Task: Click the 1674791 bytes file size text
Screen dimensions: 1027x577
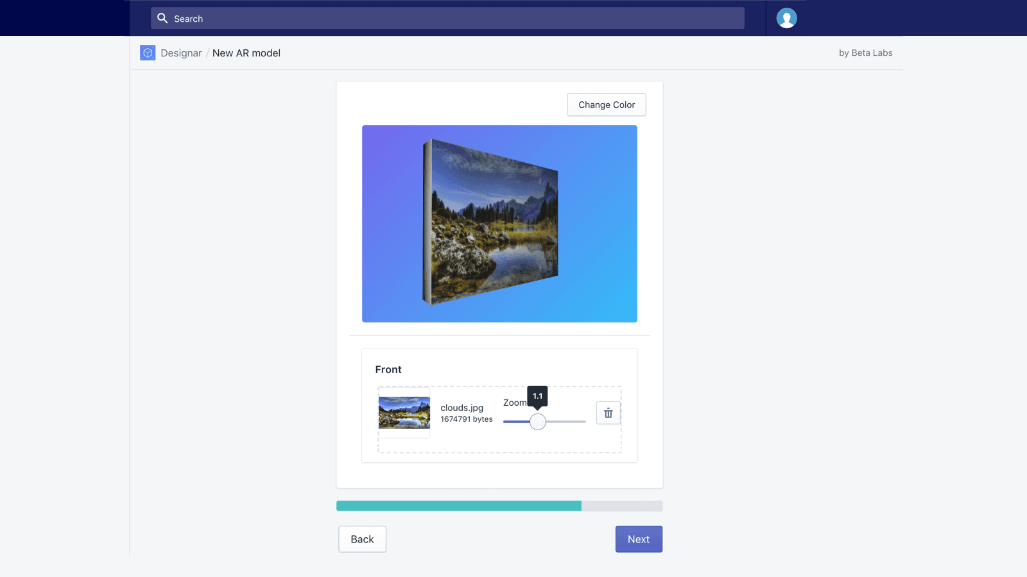Action: click(466, 419)
